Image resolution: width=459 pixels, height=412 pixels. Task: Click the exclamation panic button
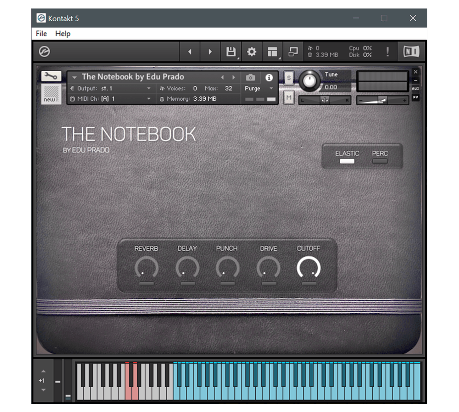pyautogui.click(x=388, y=52)
